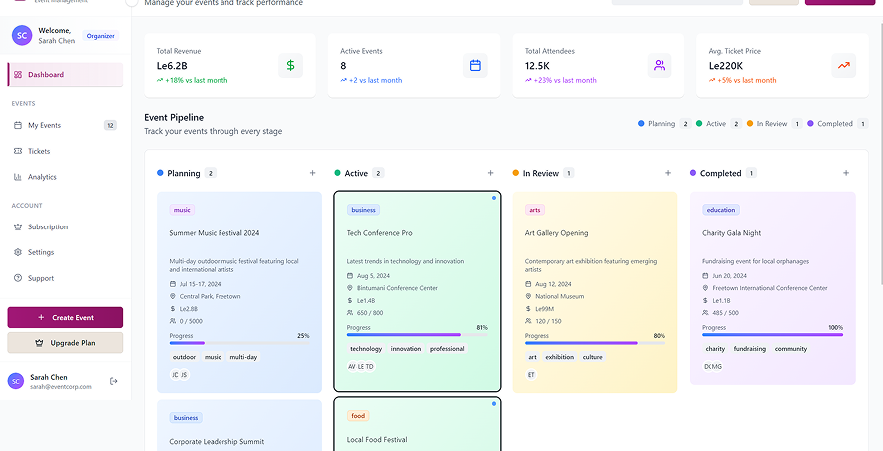Open the Tech Conference Pro card

click(x=417, y=290)
